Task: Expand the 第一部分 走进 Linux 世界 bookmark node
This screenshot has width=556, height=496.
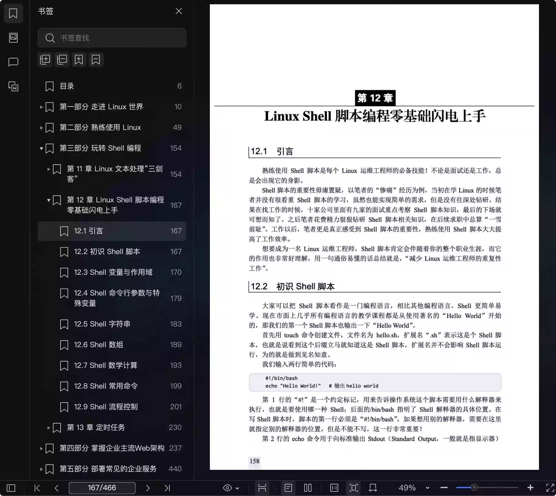Action: [x=41, y=107]
